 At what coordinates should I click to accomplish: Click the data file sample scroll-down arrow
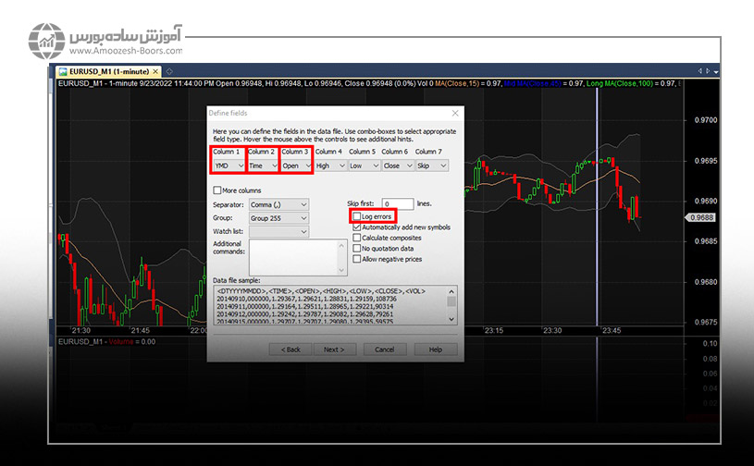(451, 318)
